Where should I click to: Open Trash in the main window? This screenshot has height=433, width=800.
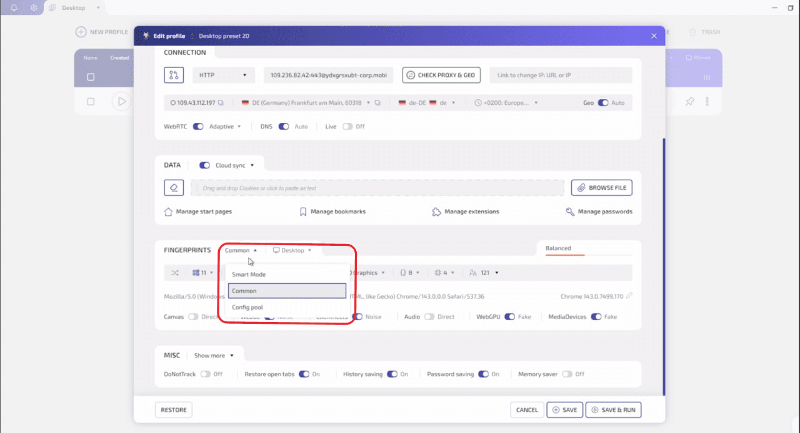(705, 32)
